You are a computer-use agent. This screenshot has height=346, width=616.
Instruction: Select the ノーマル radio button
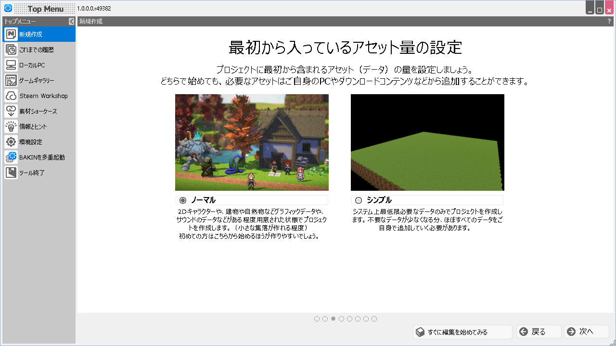pos(183,200)
